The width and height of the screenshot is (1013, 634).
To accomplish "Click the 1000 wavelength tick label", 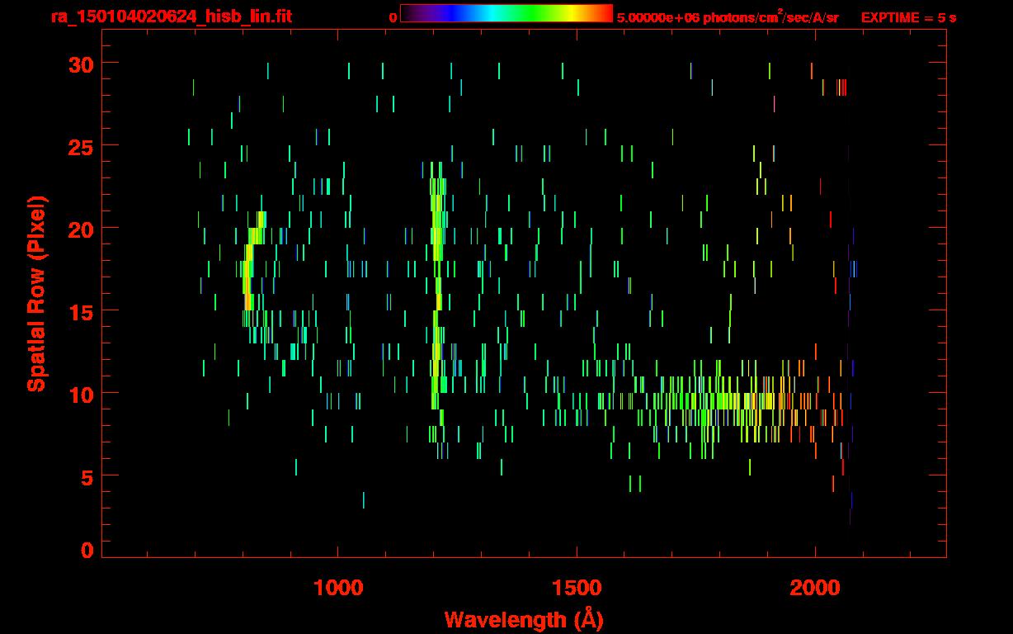I will click(338, 588).
